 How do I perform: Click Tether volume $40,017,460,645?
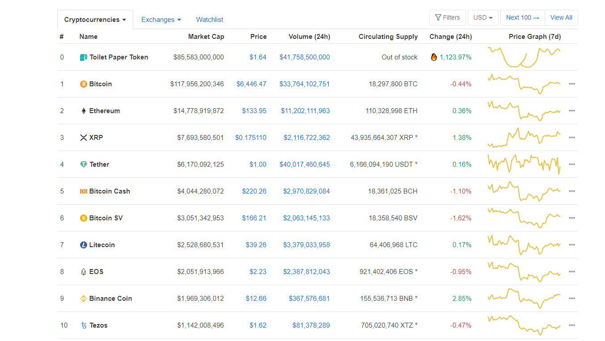point(305,164)
